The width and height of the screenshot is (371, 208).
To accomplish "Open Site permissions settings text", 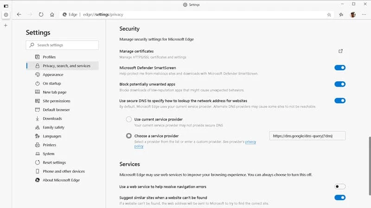I will click(x=57, y=101).
